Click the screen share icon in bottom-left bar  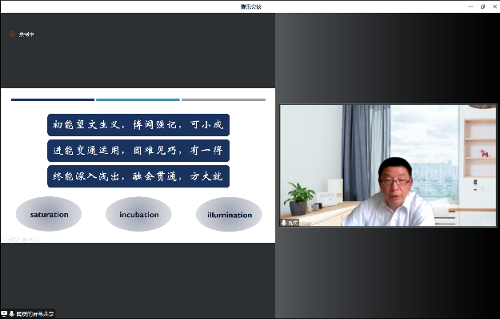tap(4, 314)
